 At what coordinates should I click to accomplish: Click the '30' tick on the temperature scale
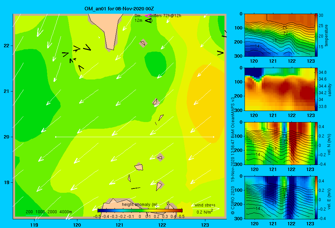click(321, 15)
